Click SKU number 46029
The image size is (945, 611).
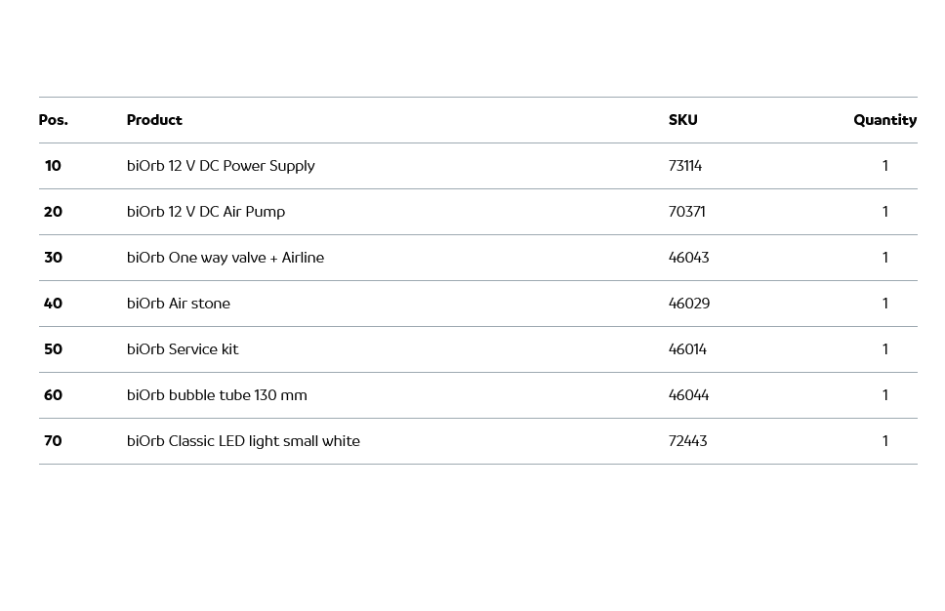689,304
